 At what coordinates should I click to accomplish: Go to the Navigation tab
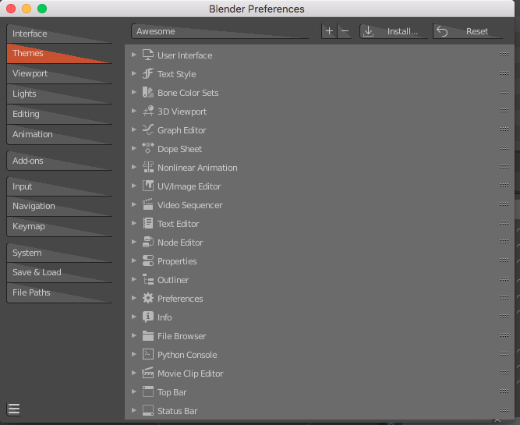tap(59, 207)
